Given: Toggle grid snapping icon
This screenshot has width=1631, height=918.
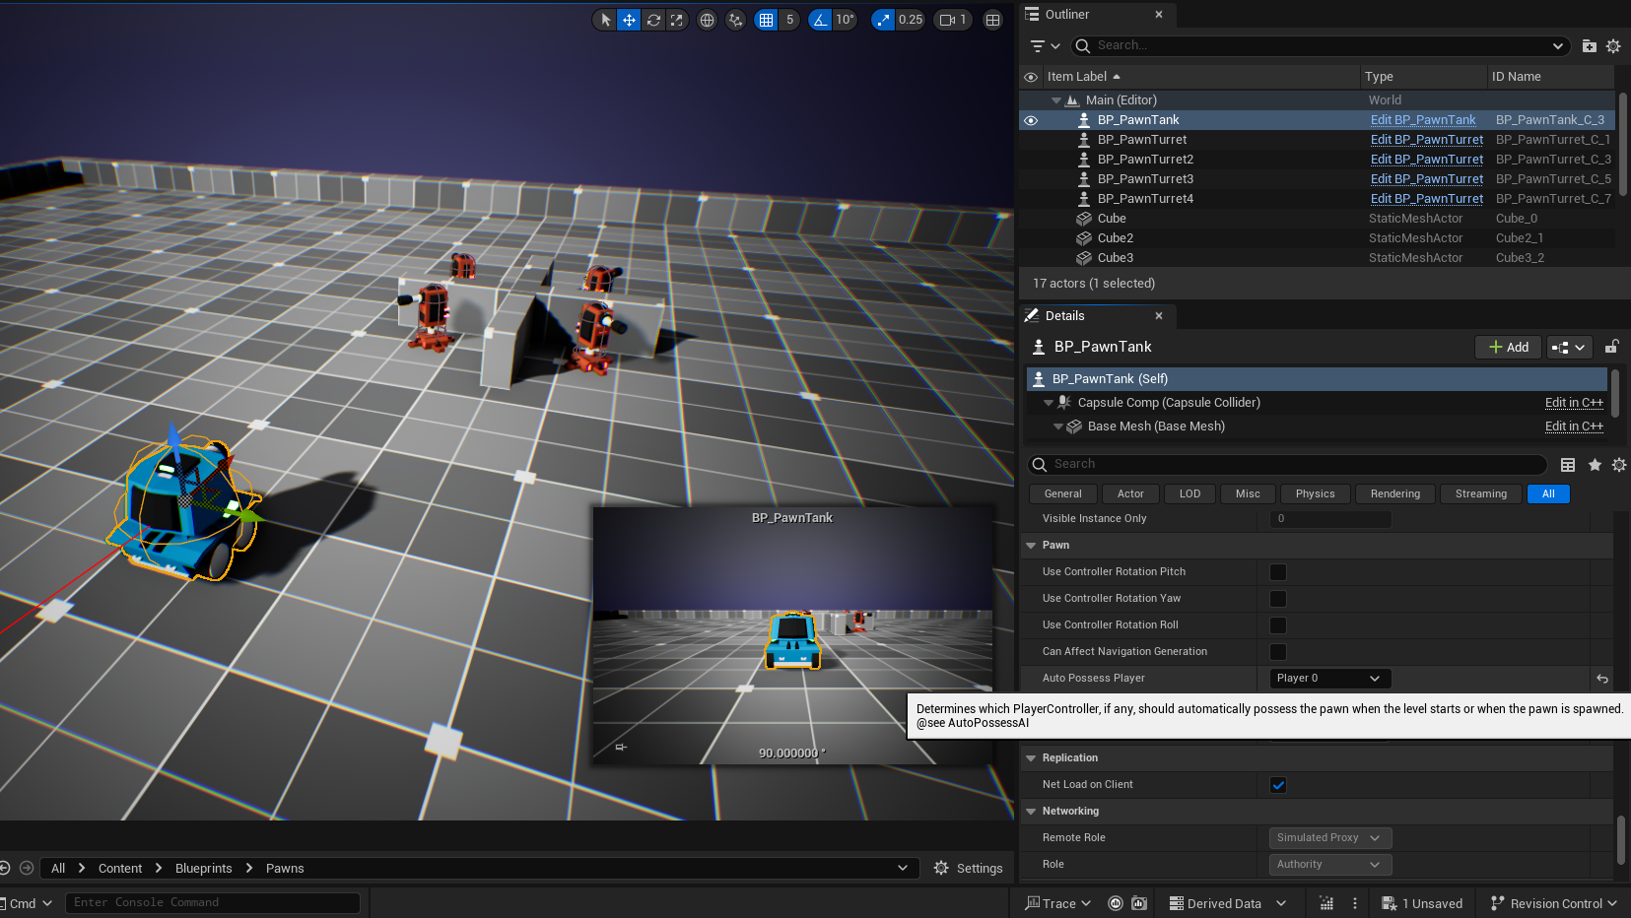Looking at the screenshot, I should [x=766, y=20].
